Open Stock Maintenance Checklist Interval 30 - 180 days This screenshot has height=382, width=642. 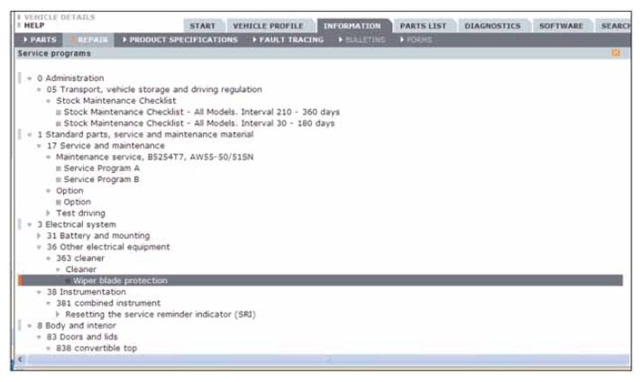point(199,123)
